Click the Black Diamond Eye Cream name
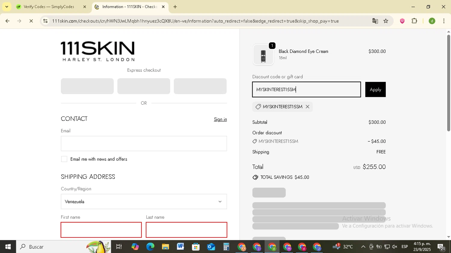The height and width of the screenshot is (253, 451). pyautogui.click(x=303, y=51)
